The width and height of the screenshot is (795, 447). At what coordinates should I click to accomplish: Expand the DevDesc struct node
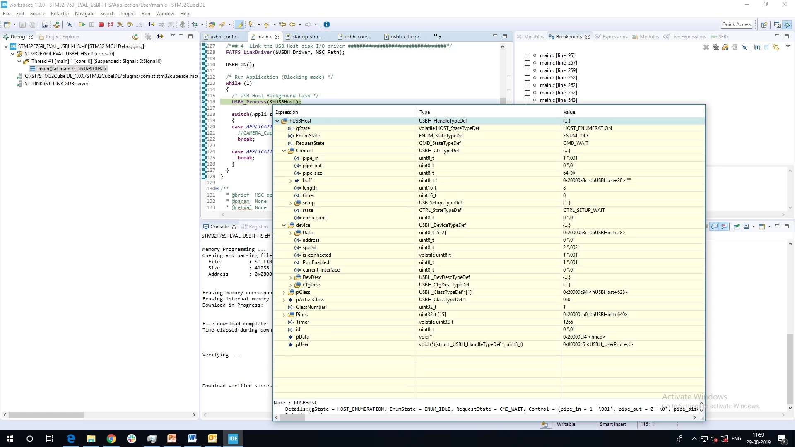tap(291, 277)
